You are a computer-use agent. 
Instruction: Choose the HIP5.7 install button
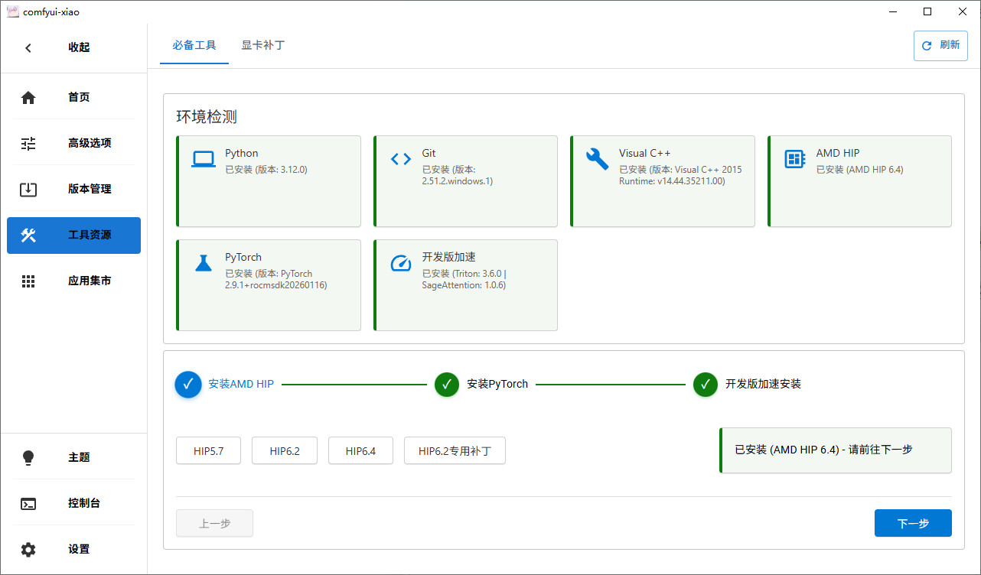coord(208,451)
